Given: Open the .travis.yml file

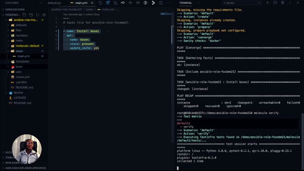Looking at the screenshot, I should click(x=22, y=77).
